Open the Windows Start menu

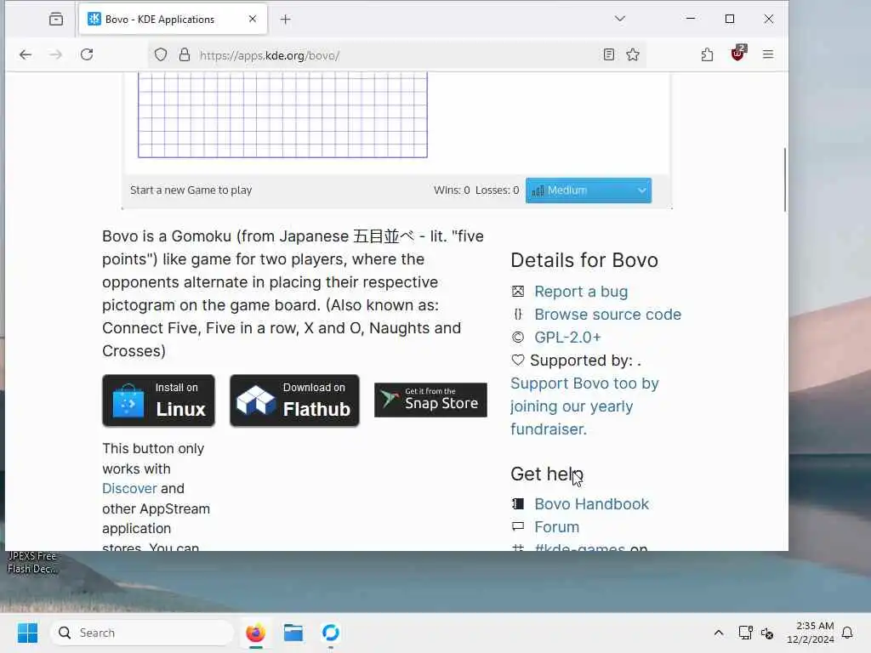tap(27, 633)
